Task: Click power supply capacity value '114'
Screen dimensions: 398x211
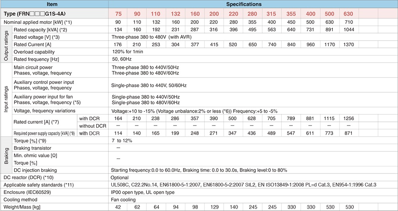Action: tap(118, 133)
